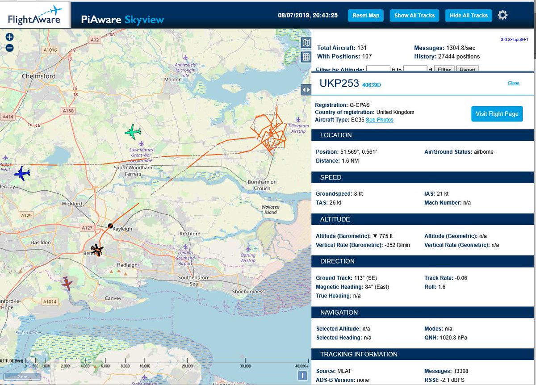Screen dimensions: 536x385
Task: Click the London Southend Airport marker
Action: [x=185, y=247]
